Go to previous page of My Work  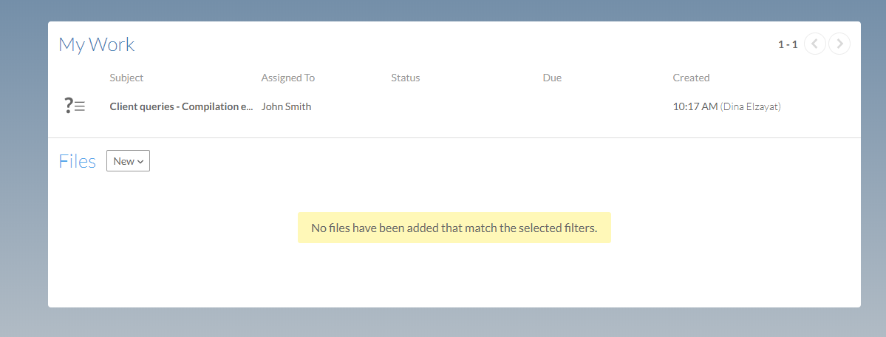coord(814,44)
